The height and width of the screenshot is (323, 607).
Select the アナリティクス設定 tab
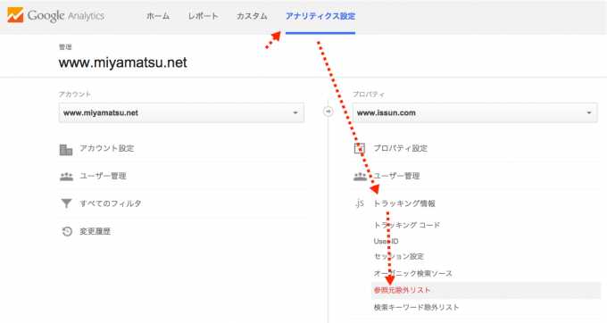click(x=320, y=16)
